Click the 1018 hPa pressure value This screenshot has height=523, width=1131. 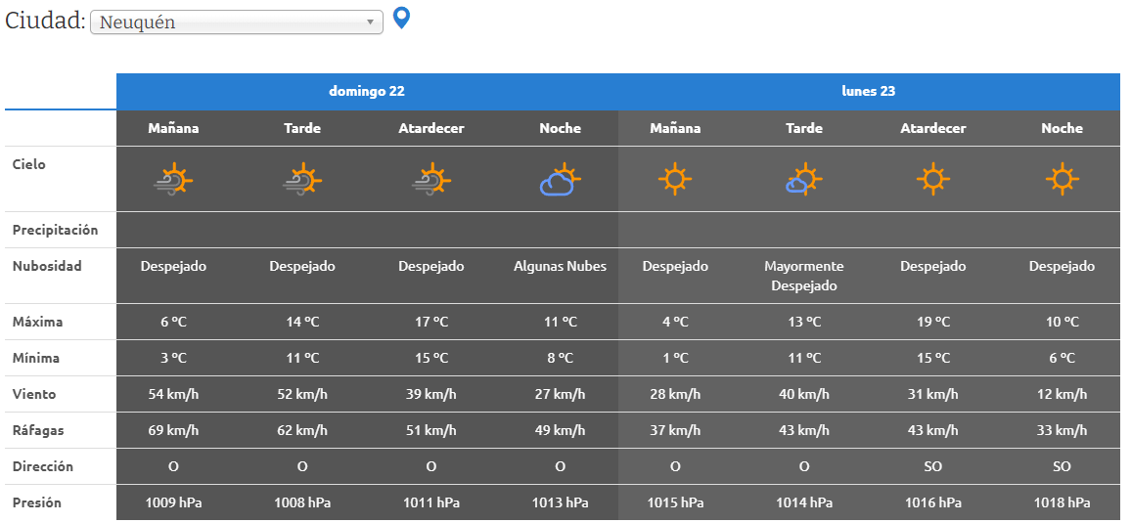coord(1062,502)
